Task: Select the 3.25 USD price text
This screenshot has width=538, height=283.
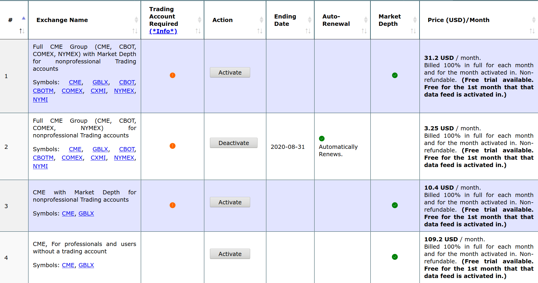Action: [439, 128]
